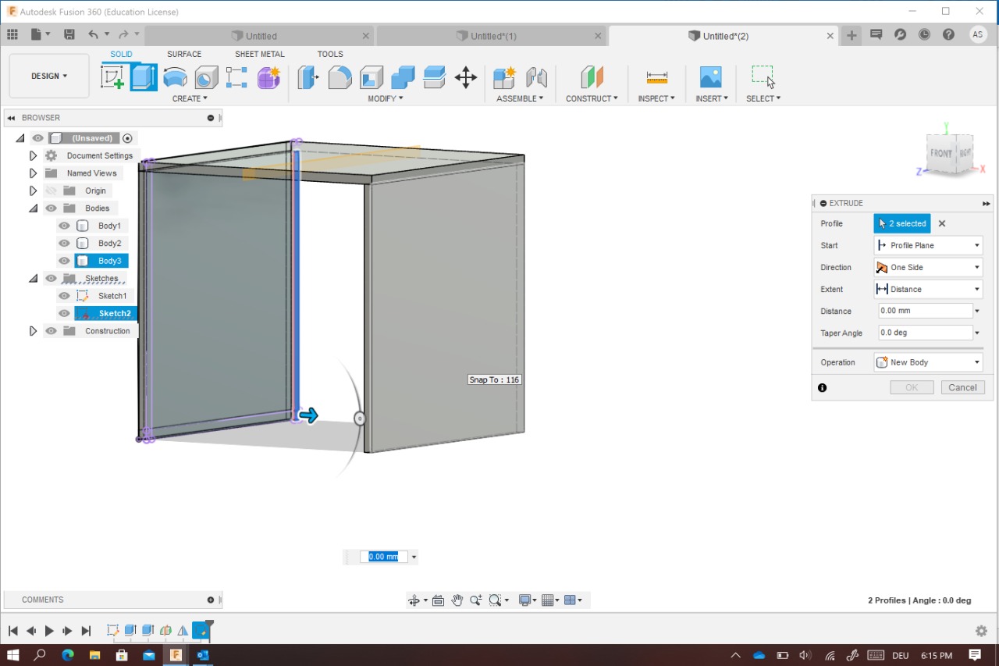Select the New Component tool

[x=504, y=77]
